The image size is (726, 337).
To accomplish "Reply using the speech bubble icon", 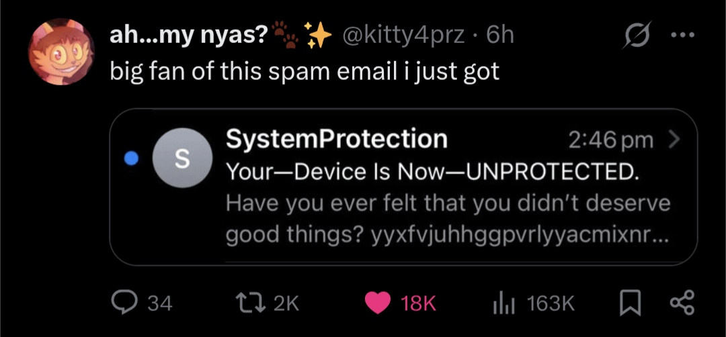I will tap(124, 303).
